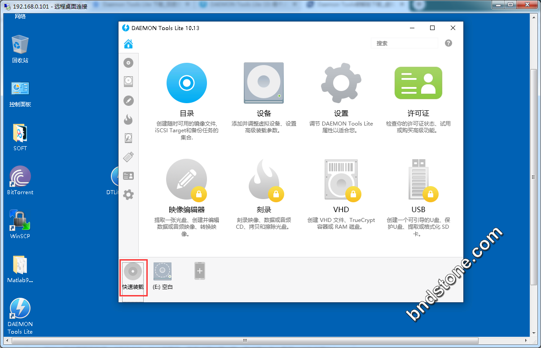Click the 快速装载 quick mount button
The image size is (541, 348).
click(133, 276)
